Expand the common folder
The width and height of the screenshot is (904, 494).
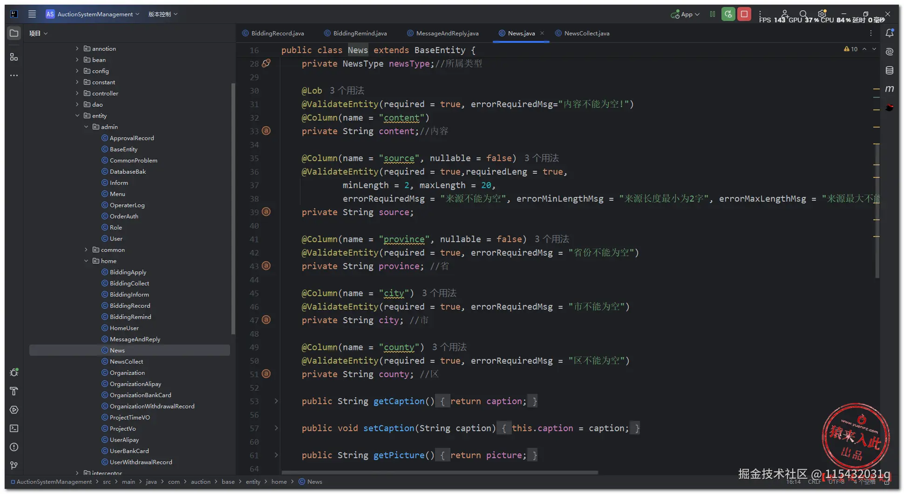[x=86, y=250]
